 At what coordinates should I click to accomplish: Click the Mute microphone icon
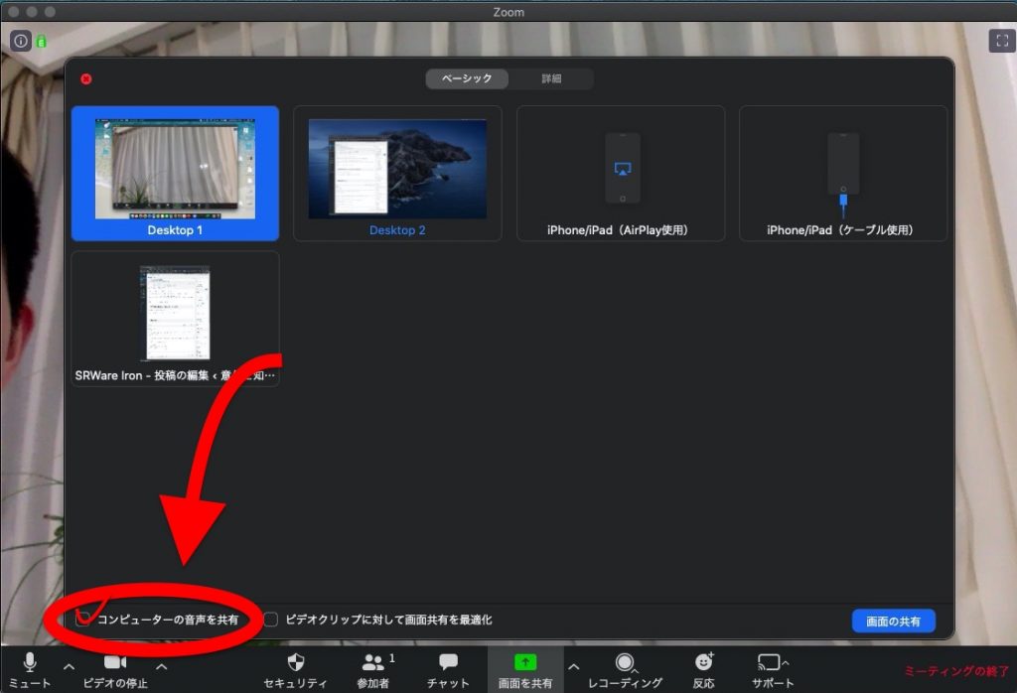[30, 662]
